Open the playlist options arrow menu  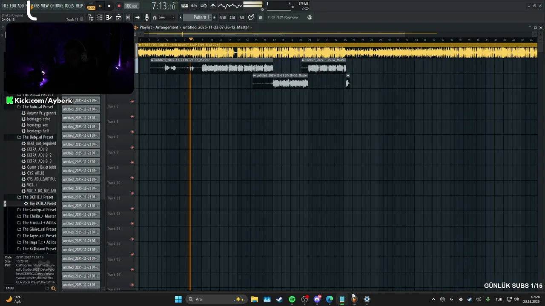coord(136,27)
